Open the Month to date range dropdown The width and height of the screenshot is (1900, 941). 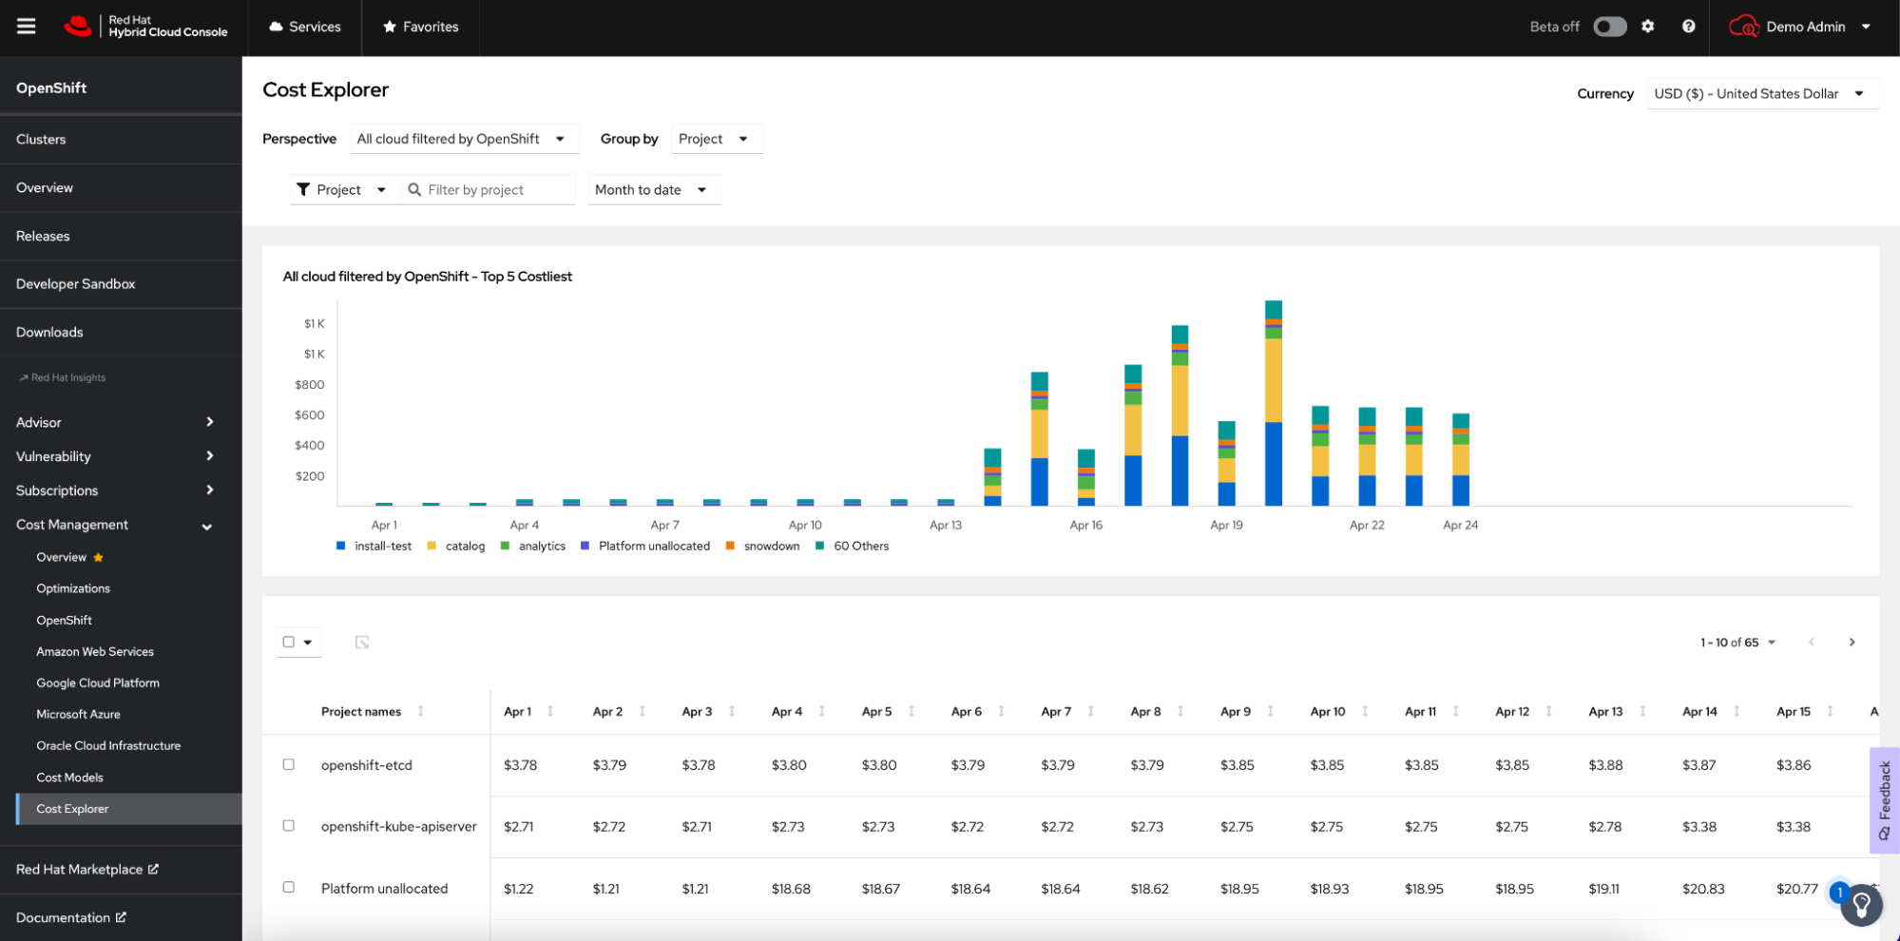click(x=654, y=190)
